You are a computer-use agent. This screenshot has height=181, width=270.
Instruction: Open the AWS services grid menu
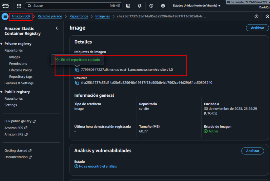click(x=19, y=6)
